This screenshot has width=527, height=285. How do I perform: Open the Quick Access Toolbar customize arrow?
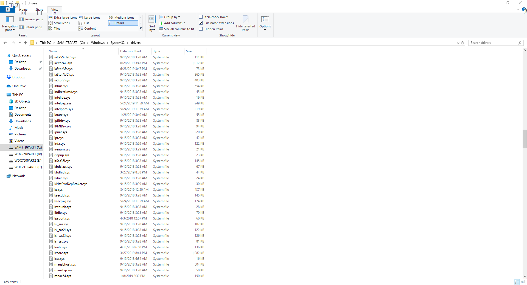[x=23, y=3]
